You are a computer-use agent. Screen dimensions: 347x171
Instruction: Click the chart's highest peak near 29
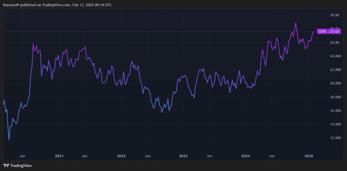tap(296, 23)
